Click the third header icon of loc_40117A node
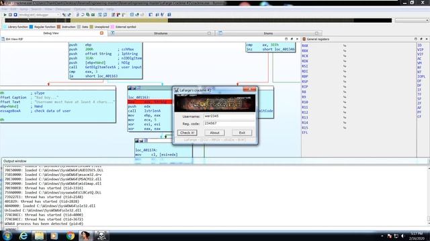Image resolution: width=430 pixels, height=241 pixels. (146, 141)
